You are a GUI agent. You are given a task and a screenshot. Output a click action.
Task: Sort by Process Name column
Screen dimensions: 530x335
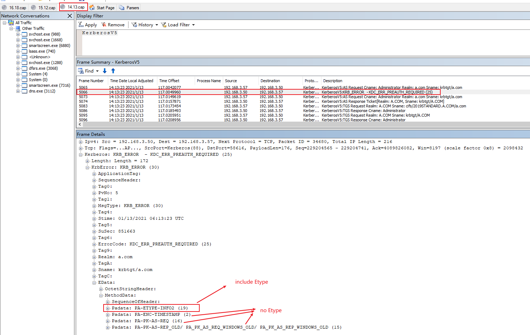coord(209,81)
